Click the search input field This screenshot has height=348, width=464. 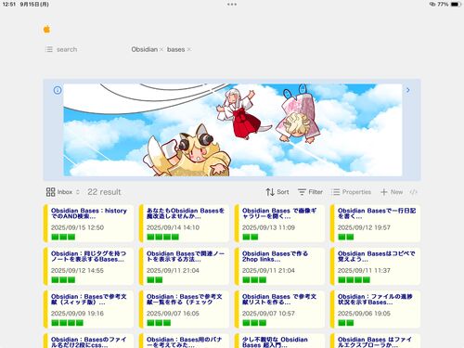[x=67, y=49]
